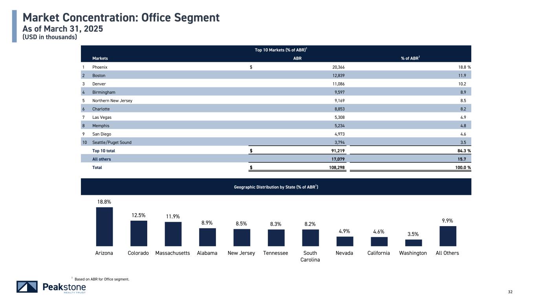
Task: Click the Markets column header
Action: (x=100, y=58)
